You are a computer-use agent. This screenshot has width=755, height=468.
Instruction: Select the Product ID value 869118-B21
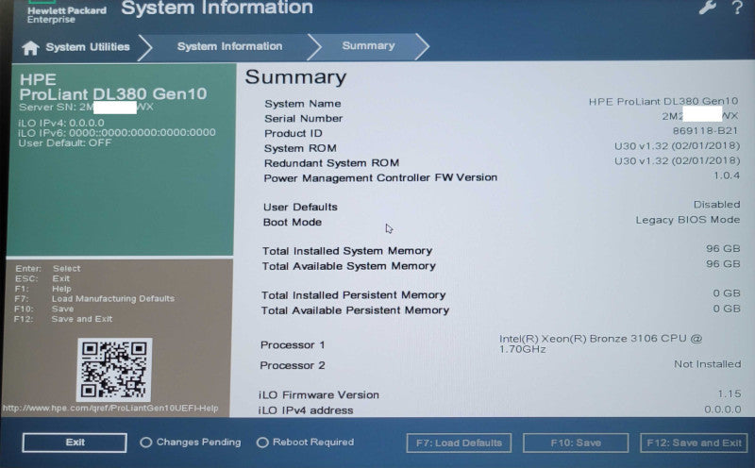point(705,131)
